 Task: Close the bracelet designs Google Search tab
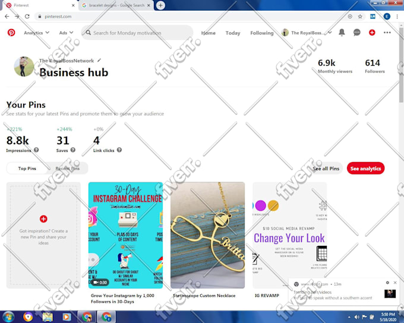pos(149,5)
